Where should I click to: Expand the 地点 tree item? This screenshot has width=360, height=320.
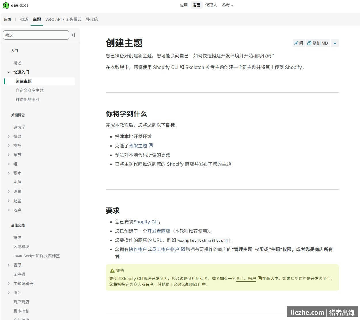[x=9, y=210]
